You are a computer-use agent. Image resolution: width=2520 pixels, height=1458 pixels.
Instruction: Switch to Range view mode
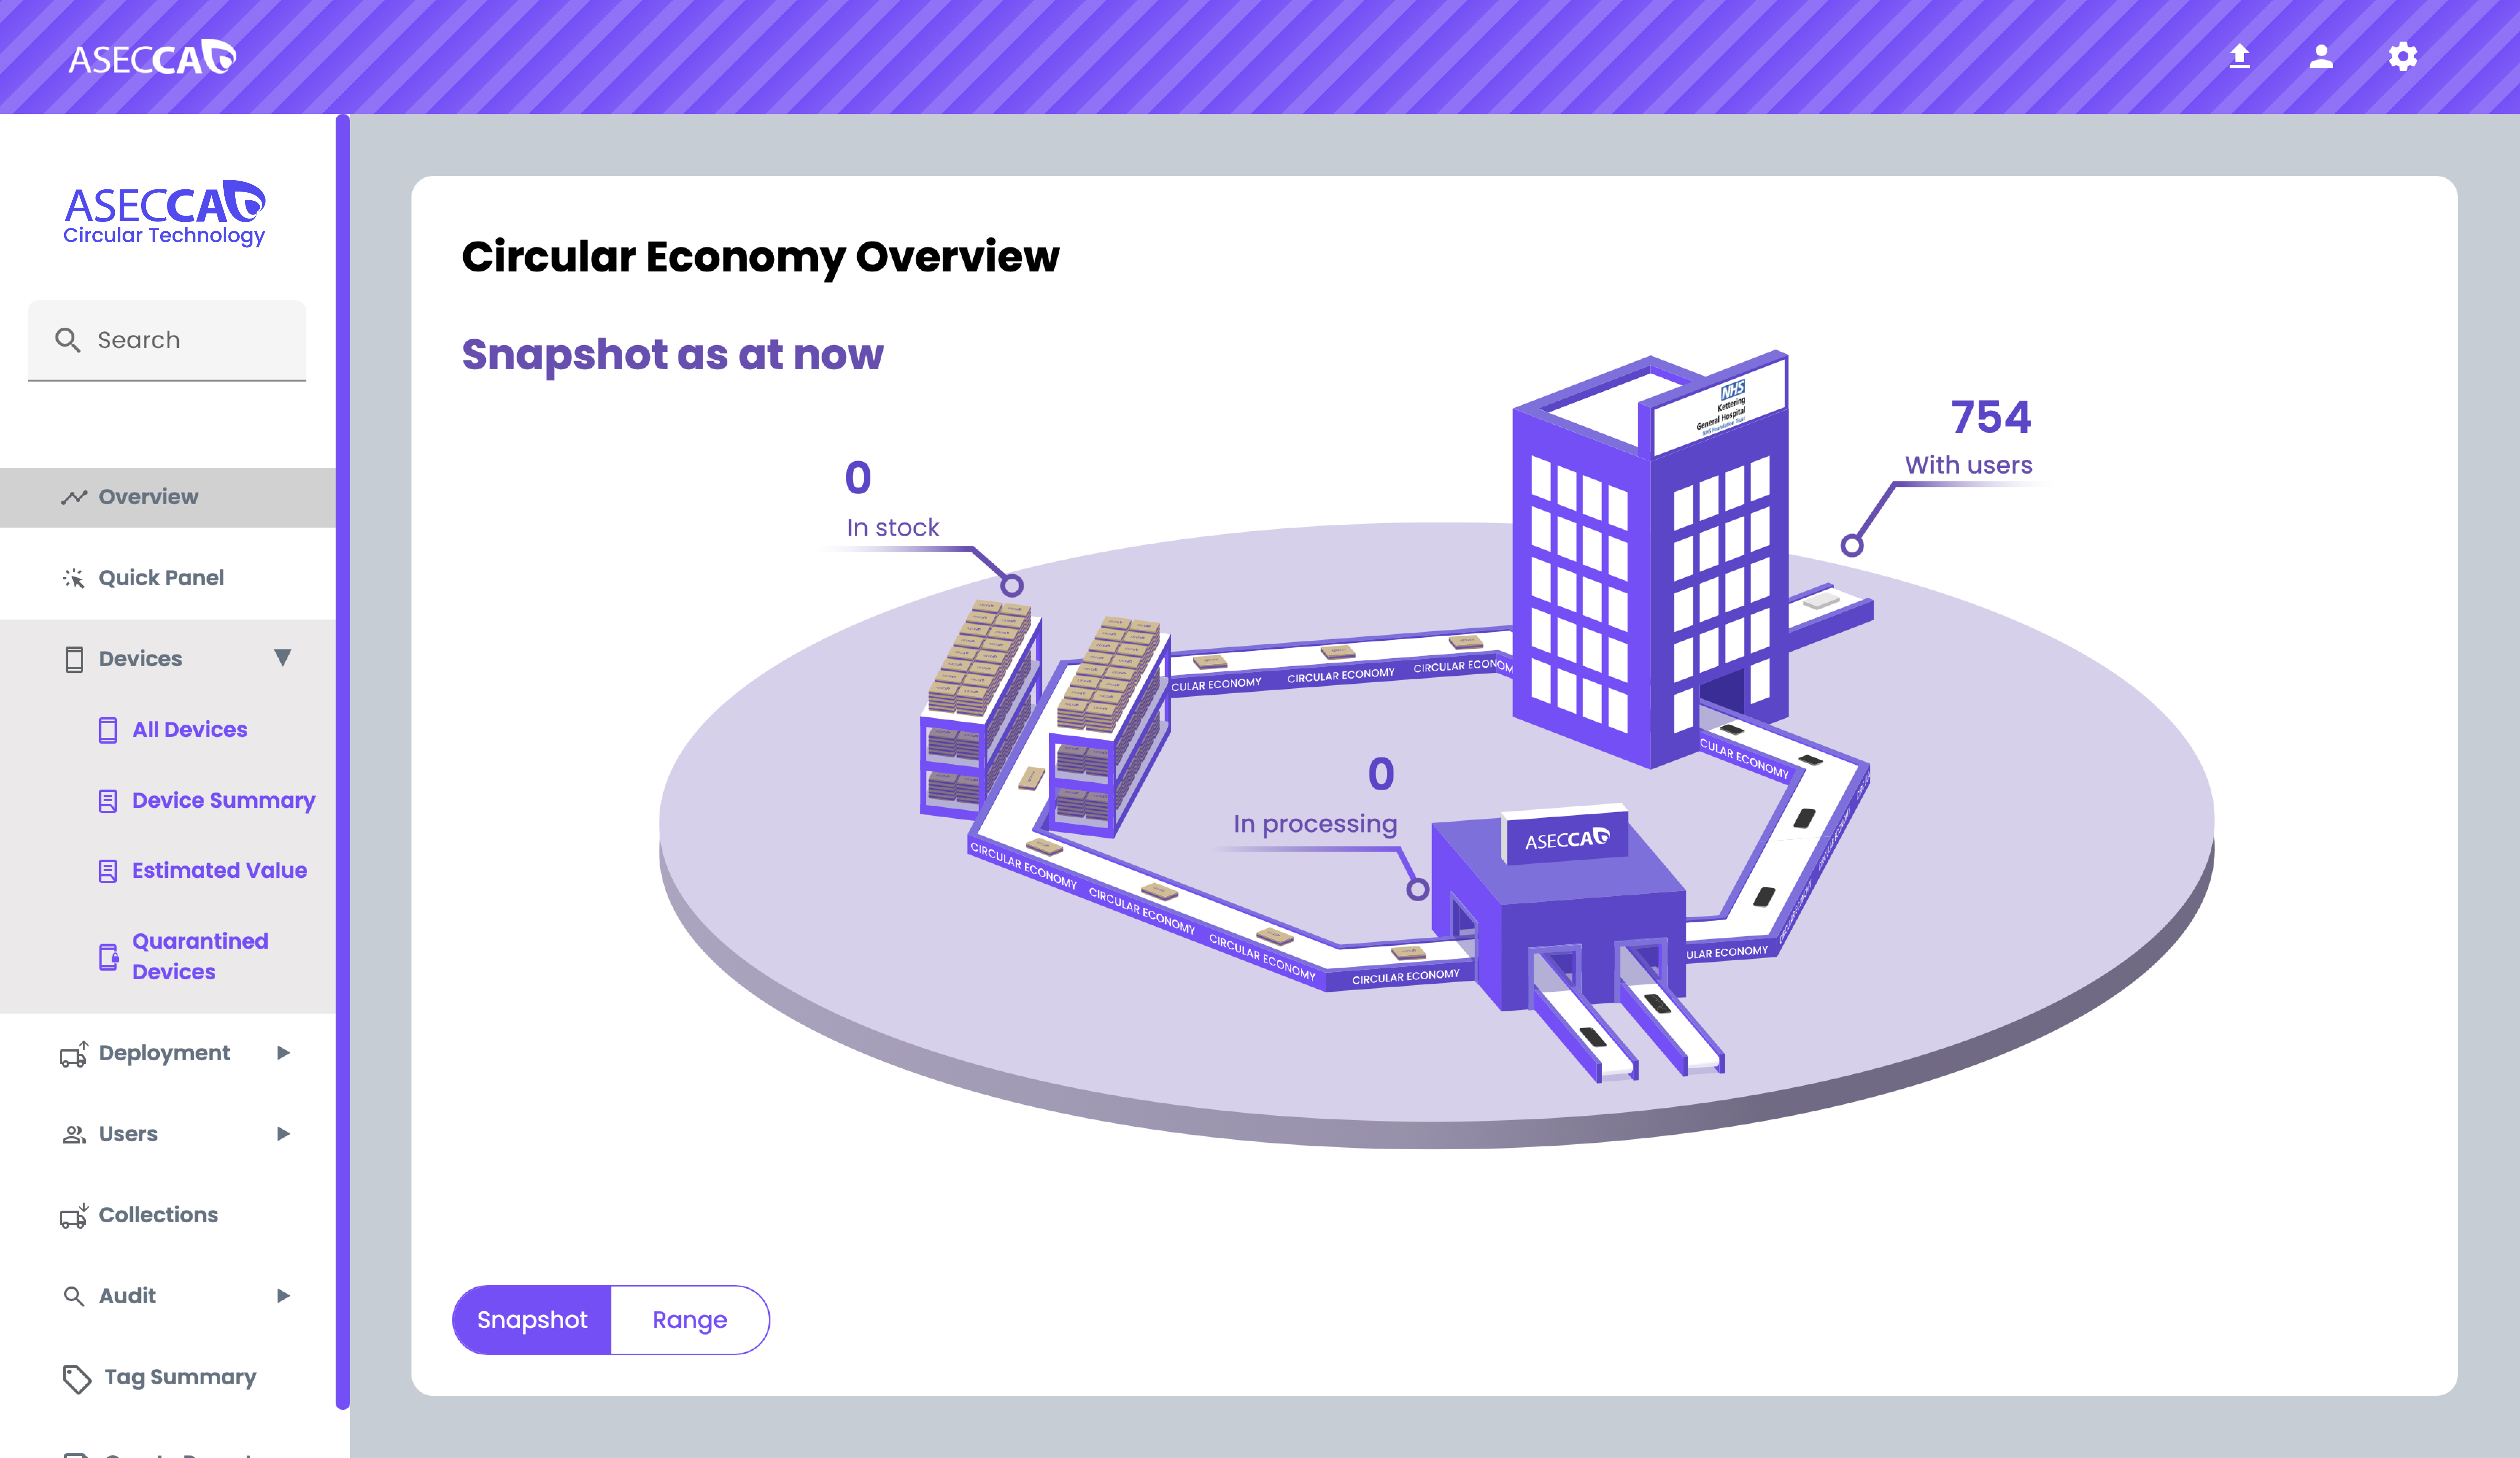(x=689, y=1320)
